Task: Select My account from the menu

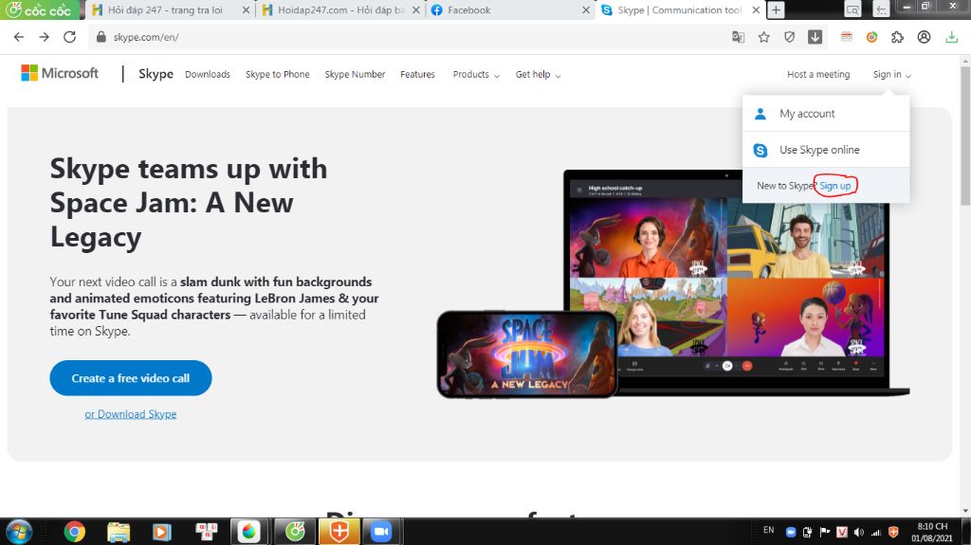Action: coord(807,114)
